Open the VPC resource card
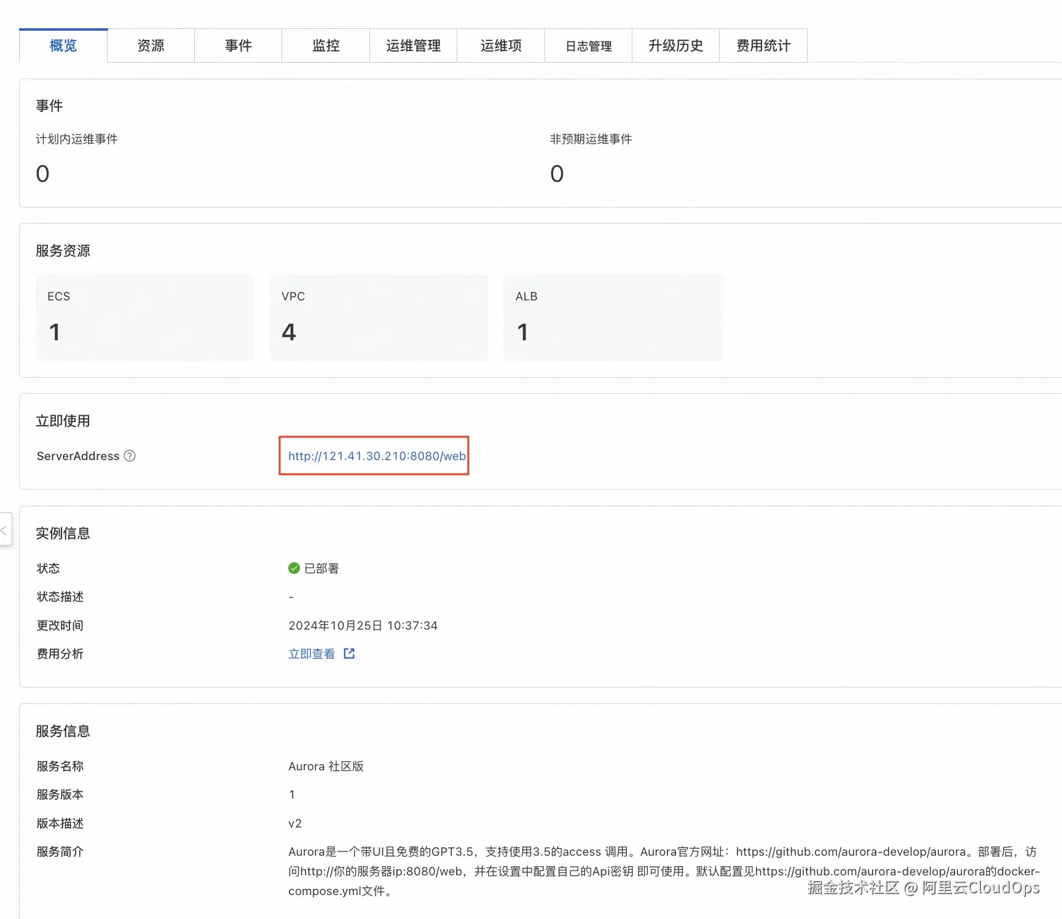Viewport: 1062px width, 919px height. 379,318
